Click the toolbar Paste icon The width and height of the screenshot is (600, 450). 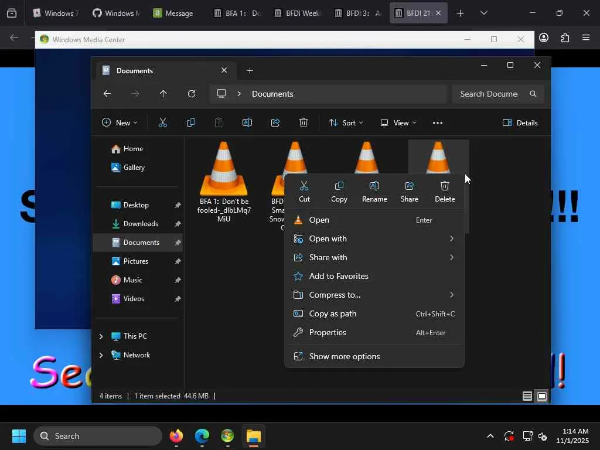[219, 123]
